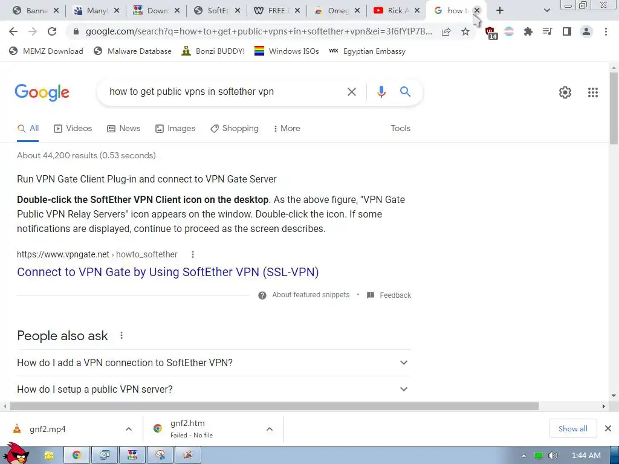Toggle the browser side panel
Screen dimensions: 619x464
[567, 31]
